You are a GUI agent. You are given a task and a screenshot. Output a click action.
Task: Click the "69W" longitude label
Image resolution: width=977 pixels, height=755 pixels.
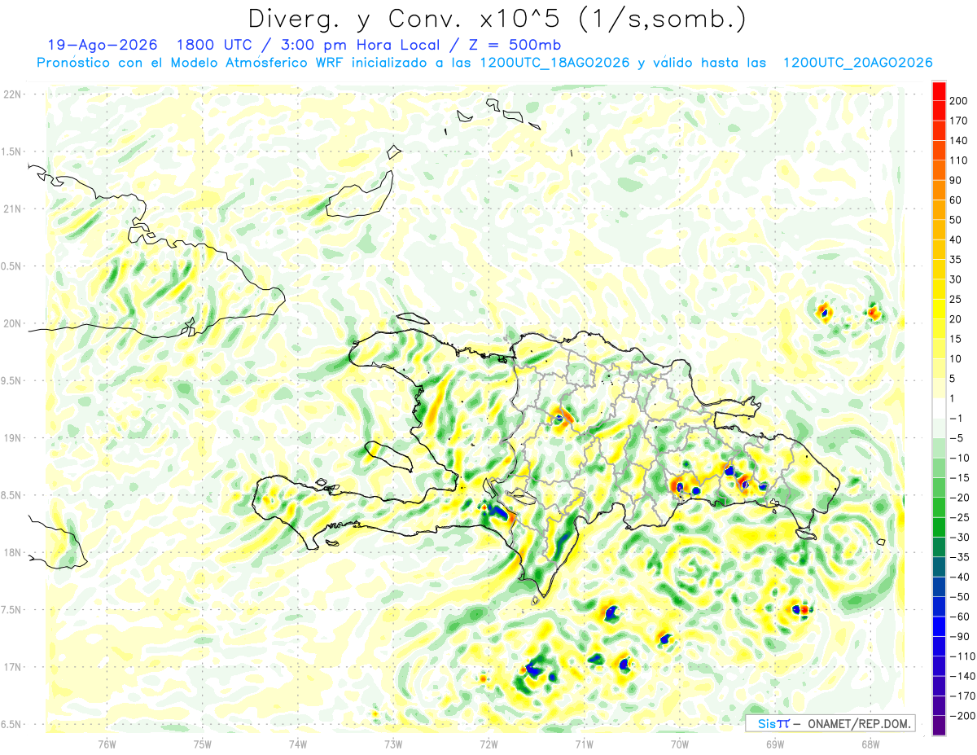pyautogui.click(x=775, y=743)
